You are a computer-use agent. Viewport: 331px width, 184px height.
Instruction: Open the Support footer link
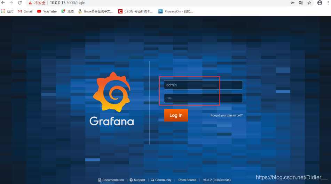(137, 180)
